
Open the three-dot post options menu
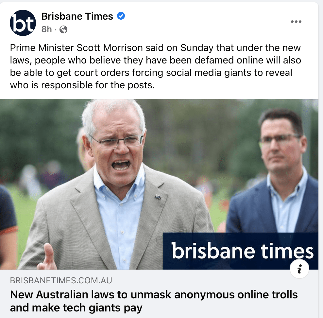pyautogui.click(x=296, y=22)
